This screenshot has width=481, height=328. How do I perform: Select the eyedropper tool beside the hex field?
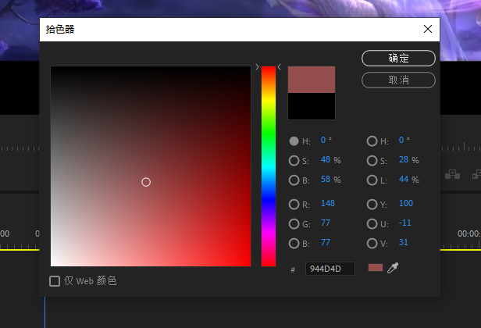[393, 268]
